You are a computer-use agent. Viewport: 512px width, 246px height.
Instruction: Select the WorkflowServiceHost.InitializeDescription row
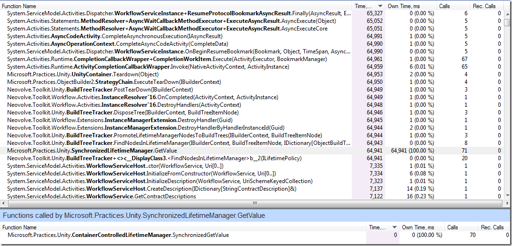tap(251, 181)
